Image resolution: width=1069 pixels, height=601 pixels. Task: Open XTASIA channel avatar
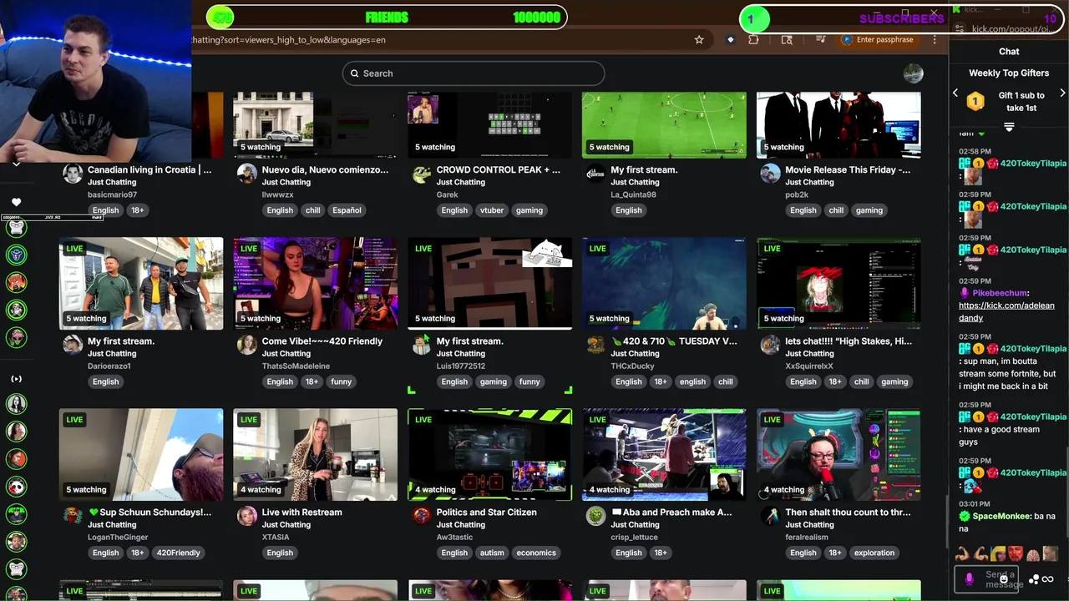point(247,516)
